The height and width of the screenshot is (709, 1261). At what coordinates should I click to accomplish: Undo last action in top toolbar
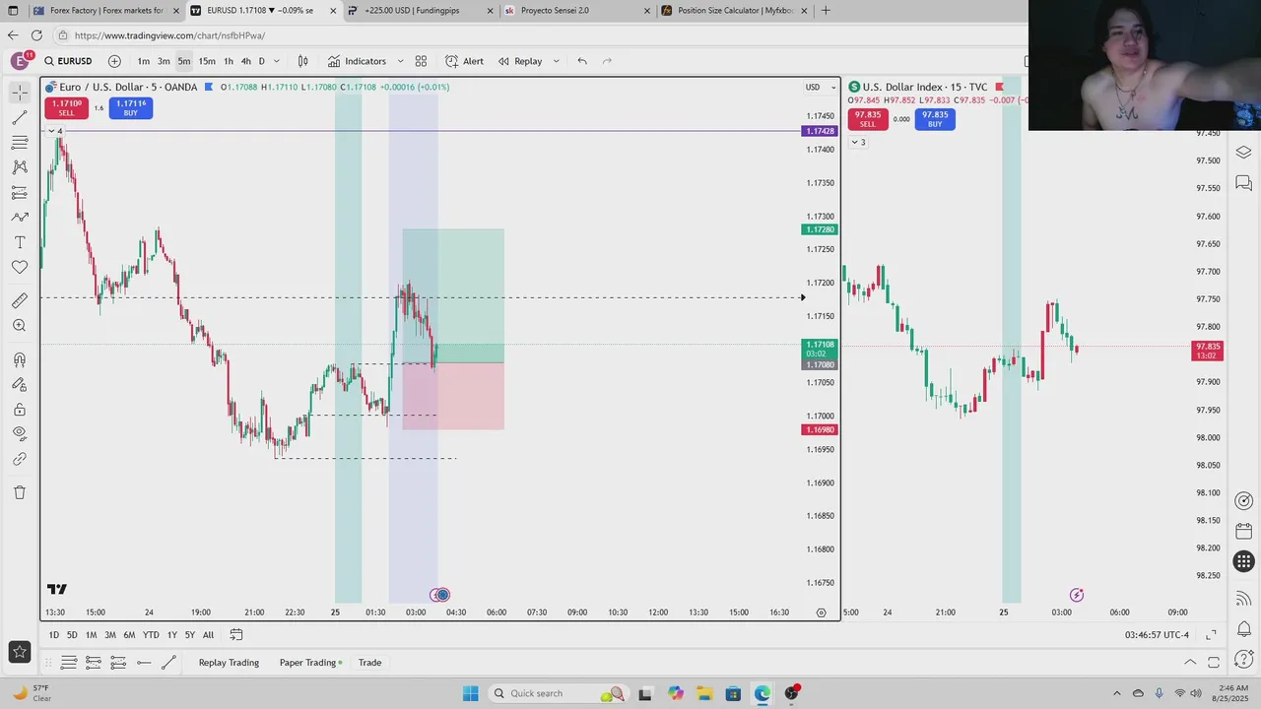click(x=582, y=61)
